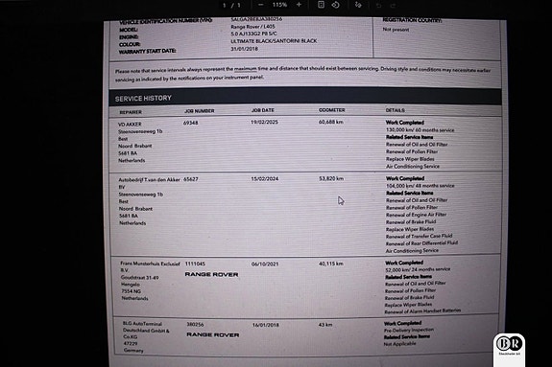
Task: Click job date 15/02/2024
Action: (264, 178)
